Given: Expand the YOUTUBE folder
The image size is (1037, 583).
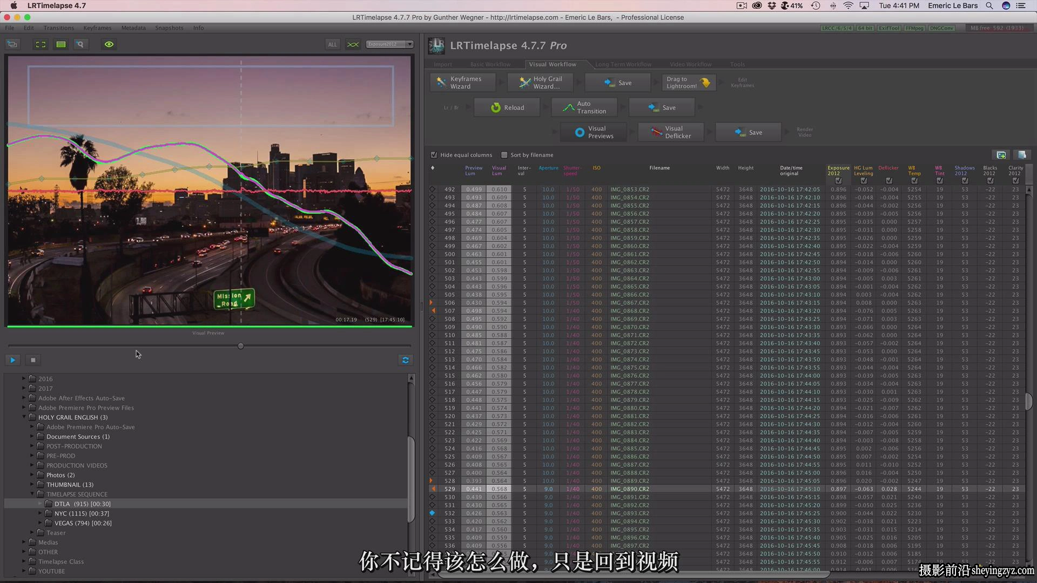Looking at the screenshot, I should click(x=24, y=571).
